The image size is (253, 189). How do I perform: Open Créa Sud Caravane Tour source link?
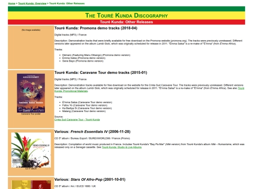(x=77, y=119)
